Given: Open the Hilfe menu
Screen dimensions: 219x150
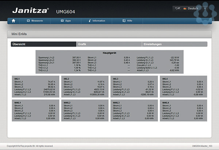Looking at the screenshot, I should pyautogui.click(x=130, y=21).
